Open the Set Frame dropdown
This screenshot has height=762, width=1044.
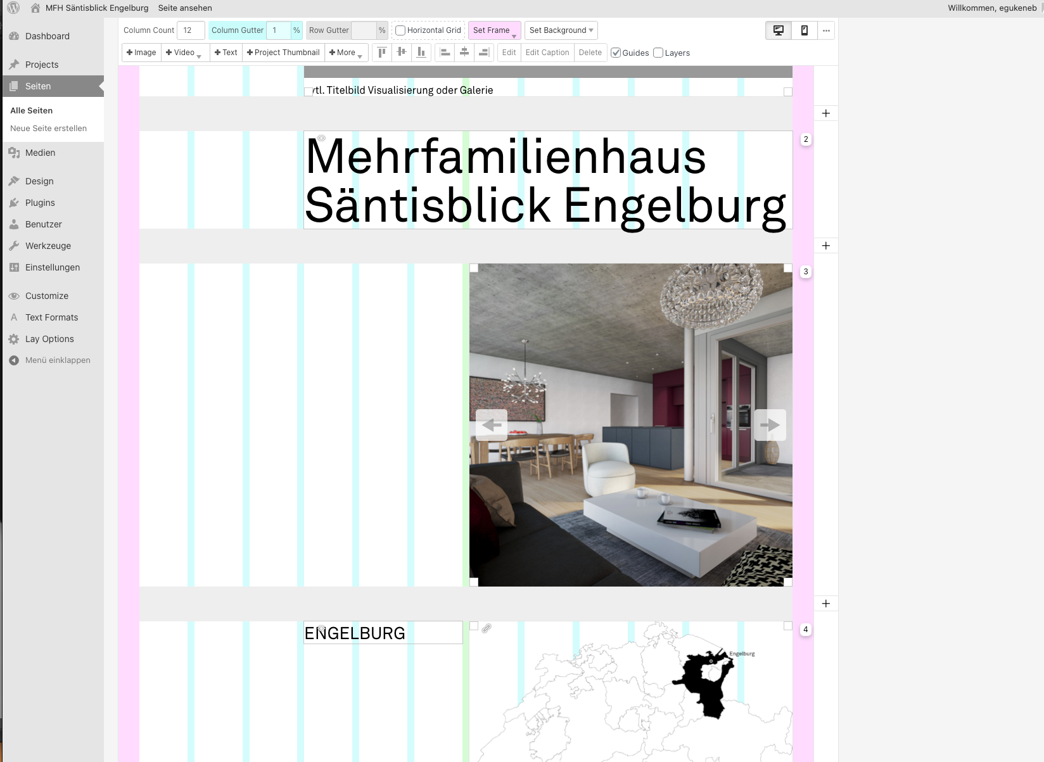pos(494,30)
